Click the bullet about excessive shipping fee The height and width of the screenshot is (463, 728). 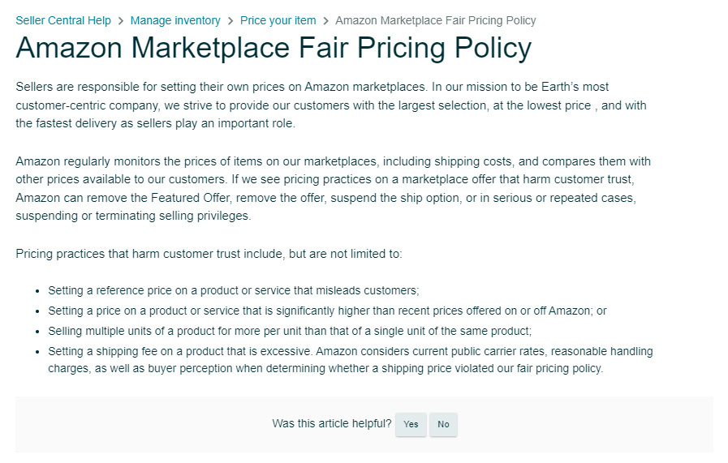[351, 359]
